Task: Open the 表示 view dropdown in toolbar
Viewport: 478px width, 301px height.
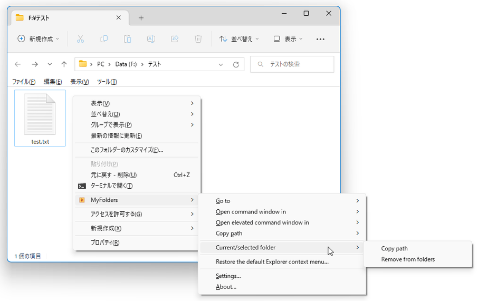Action: pos(288,39)
